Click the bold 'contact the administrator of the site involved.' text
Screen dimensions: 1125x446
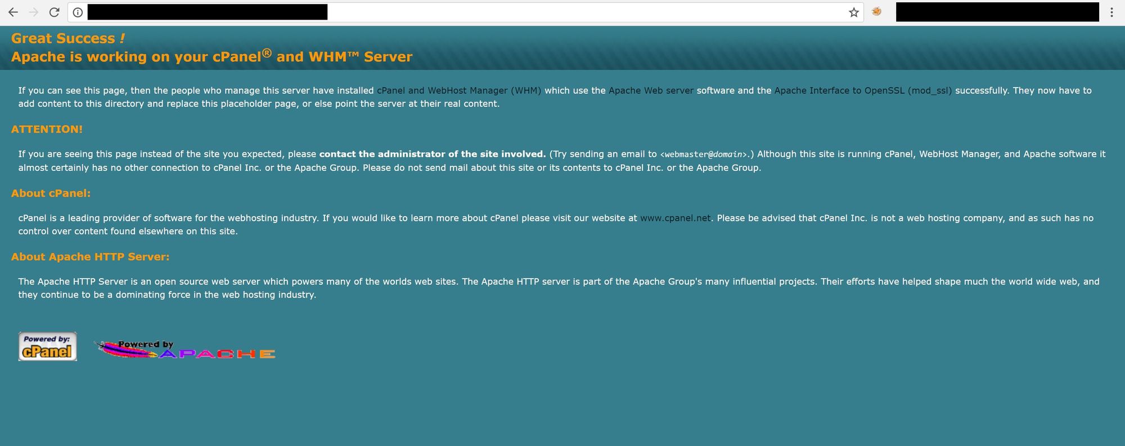(x=433, y=154)
